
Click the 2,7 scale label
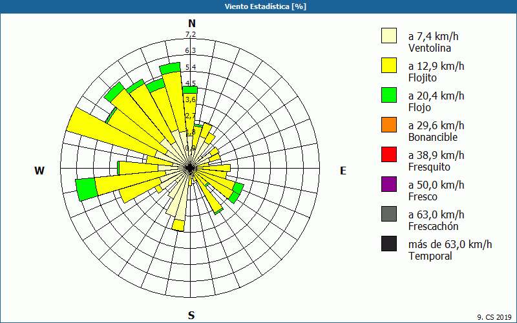[x=191, y=116]
